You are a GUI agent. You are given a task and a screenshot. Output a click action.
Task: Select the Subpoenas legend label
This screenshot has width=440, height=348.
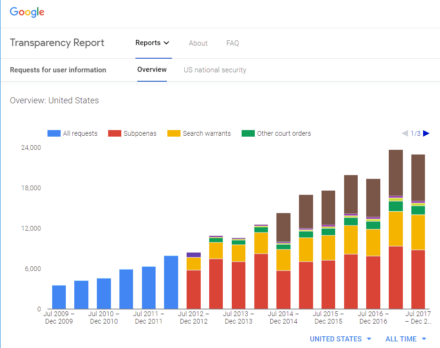140,133
